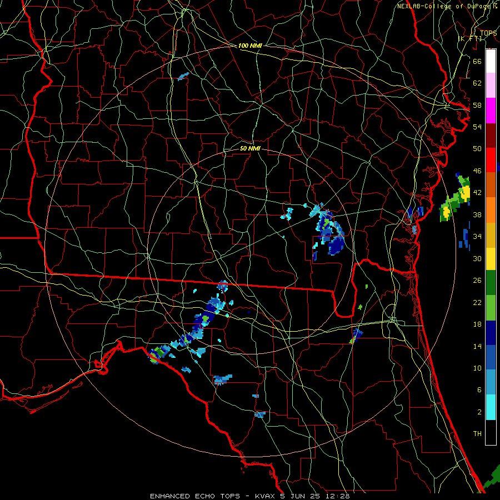
Task: Click the "22" legend value
Action: click(x=477, y=302)
